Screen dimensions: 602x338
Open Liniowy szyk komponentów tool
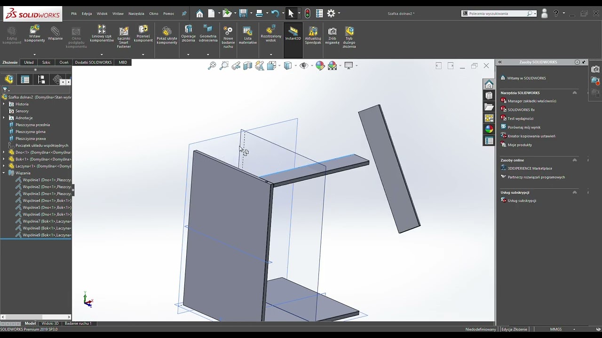(x=102, y=34)
